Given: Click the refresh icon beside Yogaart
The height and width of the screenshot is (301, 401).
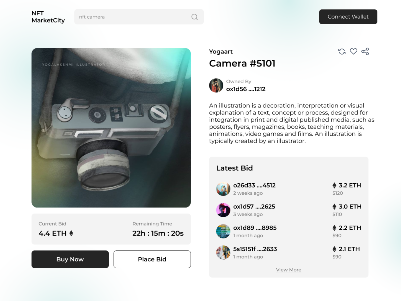Looking at the screenshot, I should 342,51.
